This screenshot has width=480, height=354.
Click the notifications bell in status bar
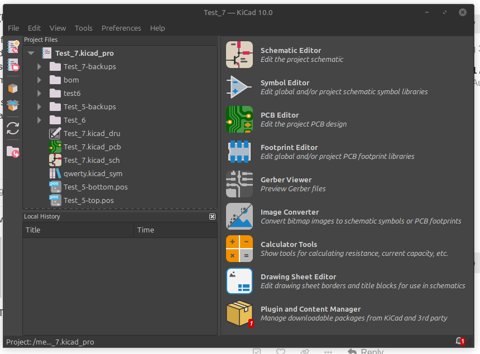460,341
